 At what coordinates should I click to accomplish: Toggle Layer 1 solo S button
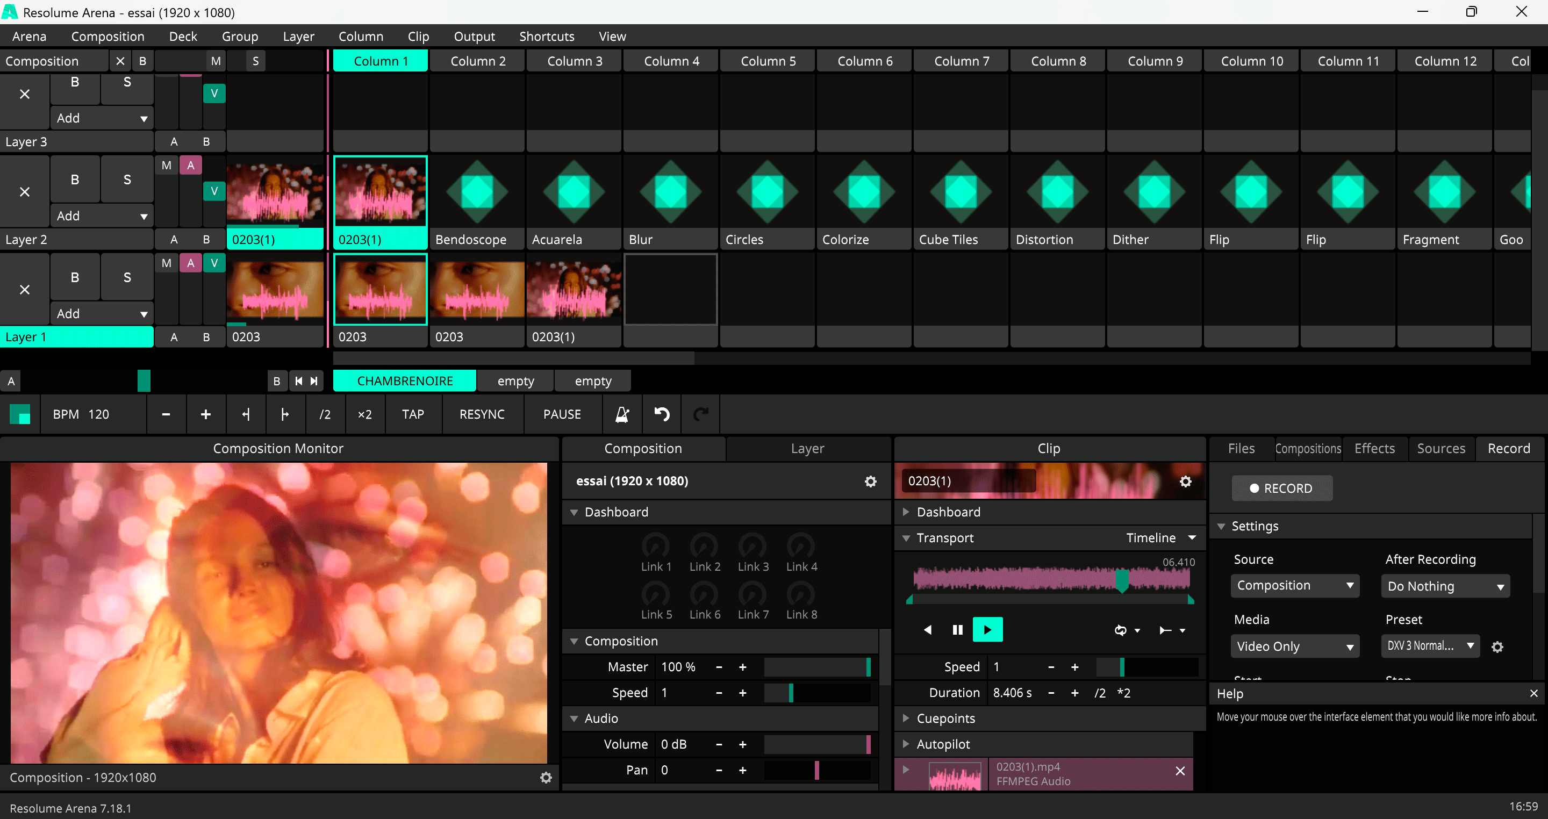(127, 278)
